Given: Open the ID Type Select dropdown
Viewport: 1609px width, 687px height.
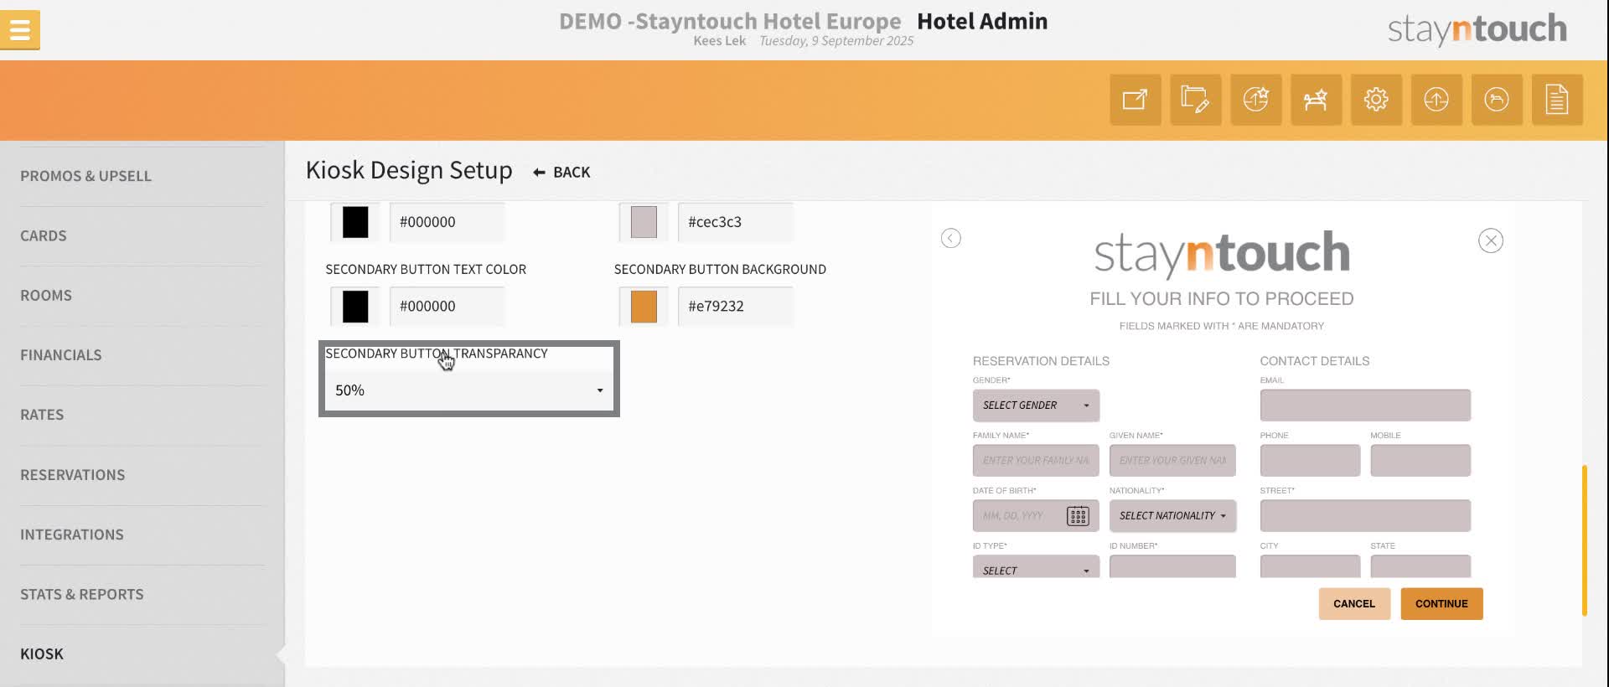Looking at the screenshot, I should (1036, 567).
